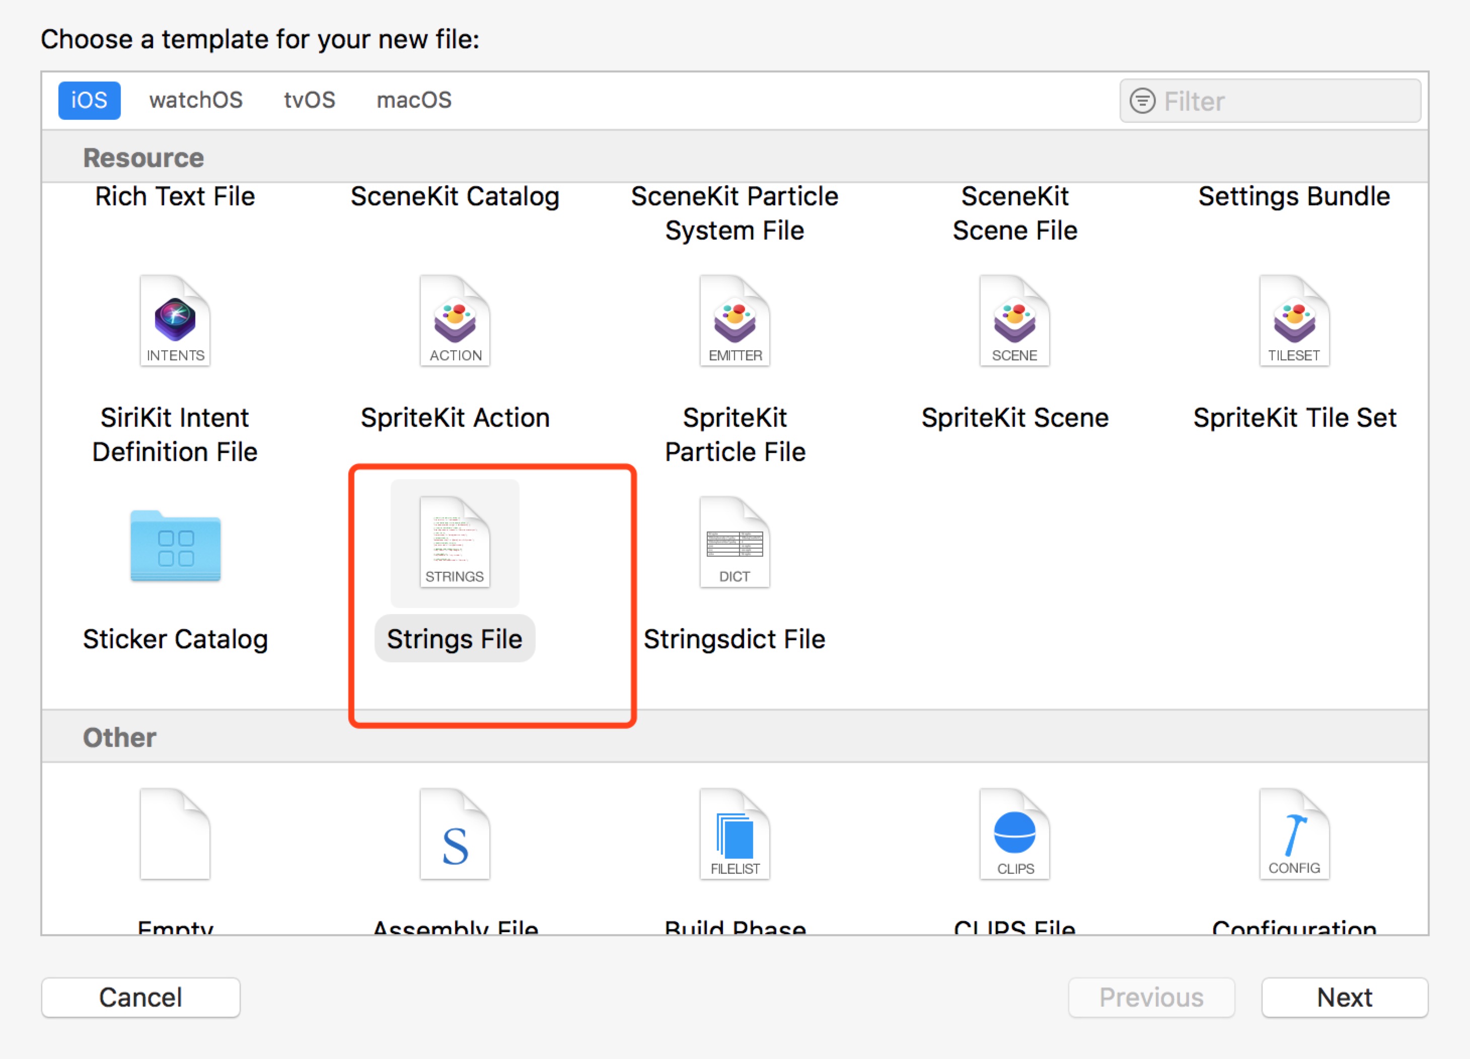Select the Assembly File icon

coord(455,835)
